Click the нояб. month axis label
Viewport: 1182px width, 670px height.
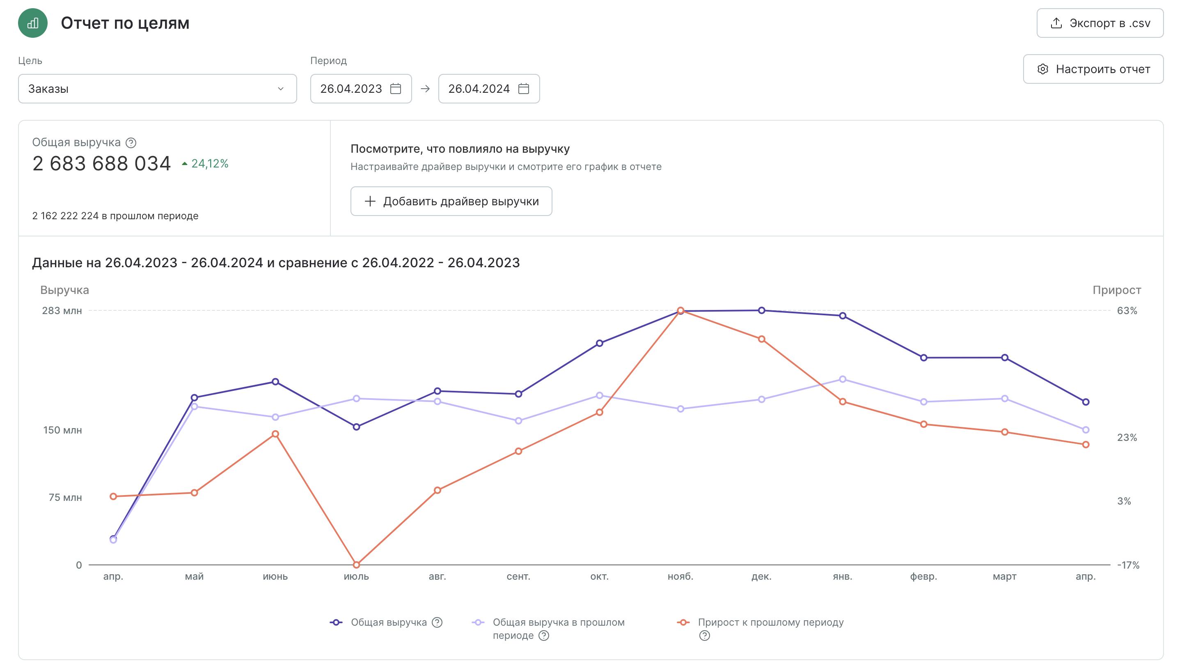(x=680, y=576)
